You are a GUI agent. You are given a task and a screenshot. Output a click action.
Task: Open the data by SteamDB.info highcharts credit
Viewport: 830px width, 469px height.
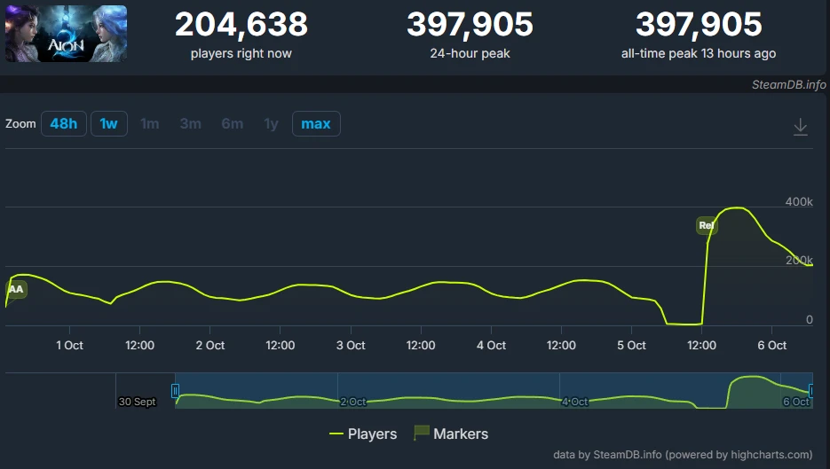683,455
